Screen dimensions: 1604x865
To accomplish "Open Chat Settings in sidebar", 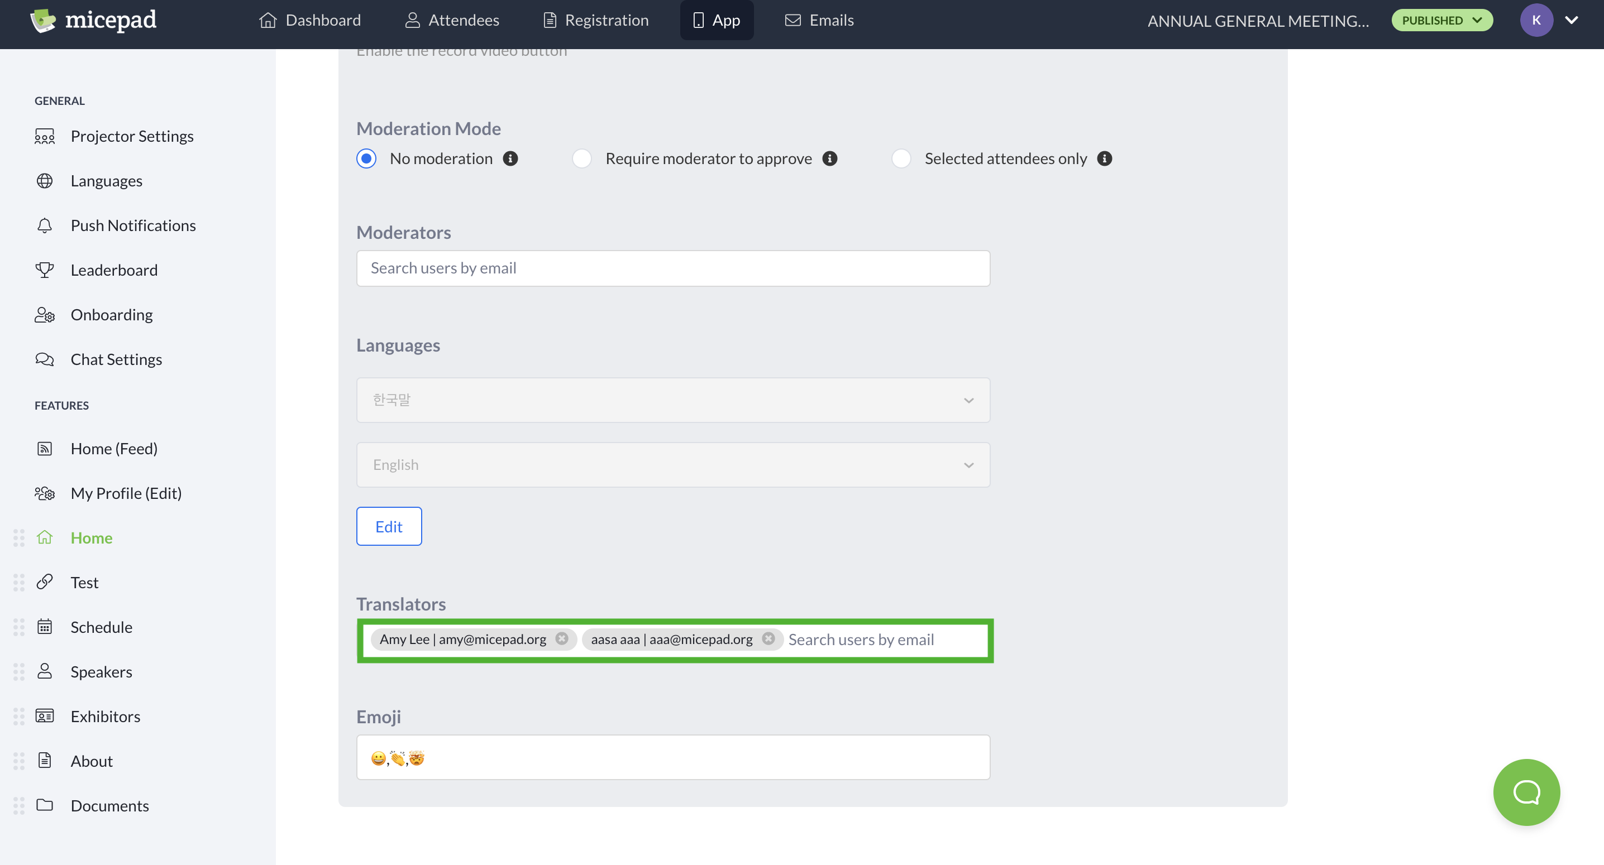I will click(116, 359).
